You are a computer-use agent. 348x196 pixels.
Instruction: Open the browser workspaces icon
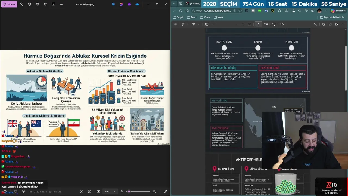[181, 4]
